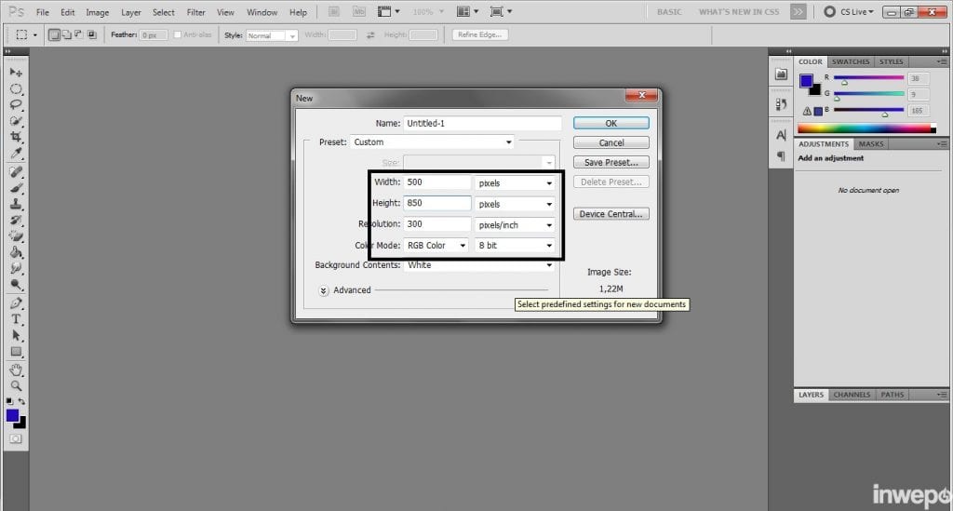The image size is (953, 511).
Task: Select the Crop tool
Action: (16, 137)
